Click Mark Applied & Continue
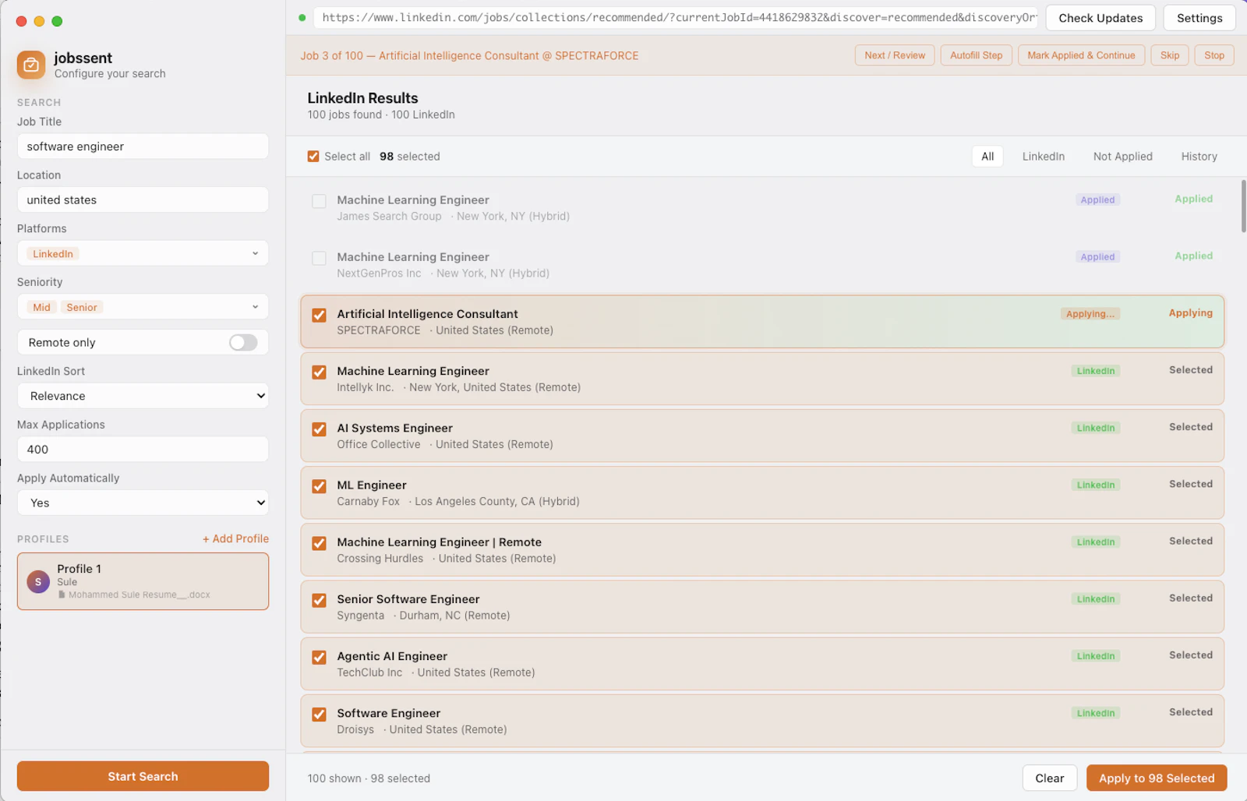 pos(1081,55)
